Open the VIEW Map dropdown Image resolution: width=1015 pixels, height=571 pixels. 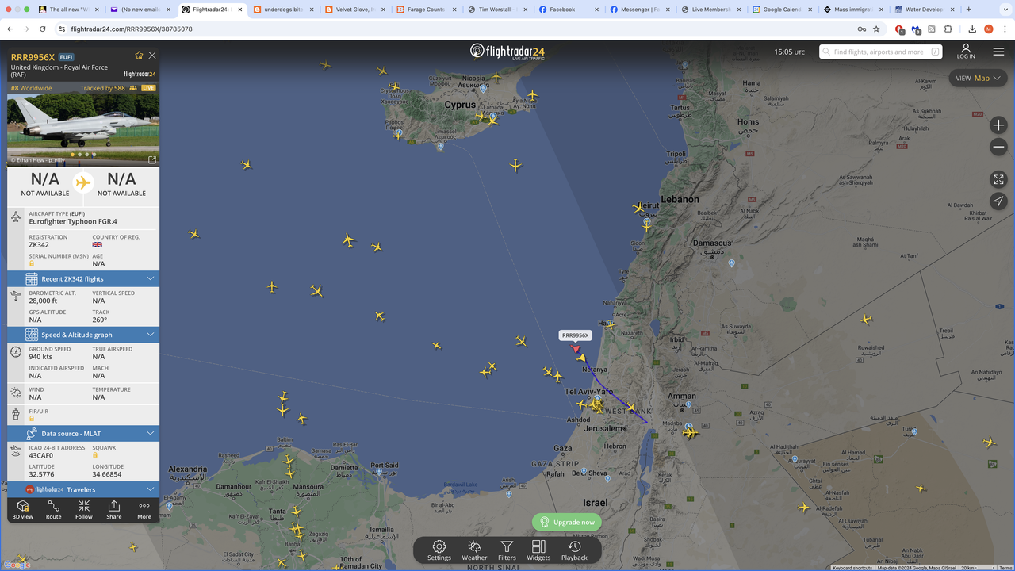978,78
